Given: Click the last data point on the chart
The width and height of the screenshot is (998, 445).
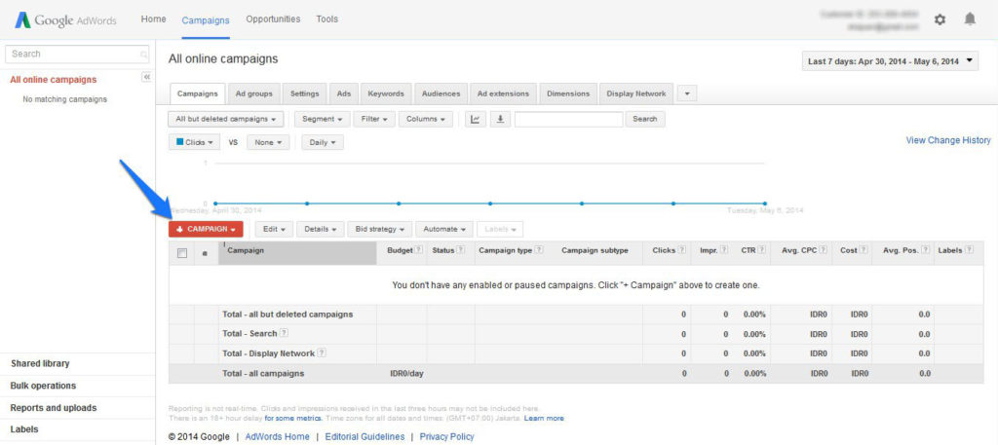Looking at the screenshot, I should [765, 204].
